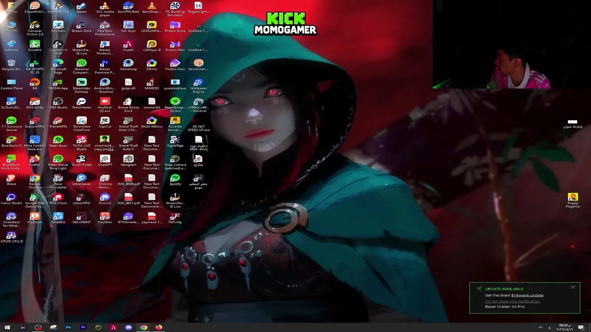The height and width of the screenshot is (332, 591).
Task: Switch to Photoshop in the taskbar
Action: click(x=68, y=327)
